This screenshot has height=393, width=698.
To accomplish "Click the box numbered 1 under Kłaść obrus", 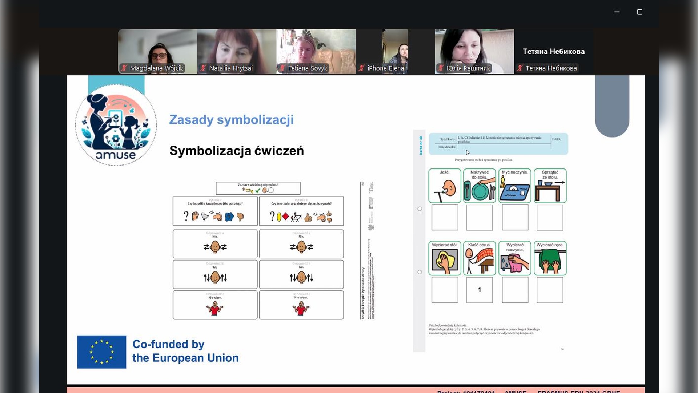I will (479, 290).
